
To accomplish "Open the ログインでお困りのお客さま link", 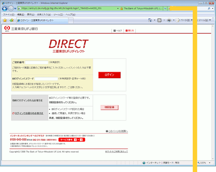I will 29,113.
